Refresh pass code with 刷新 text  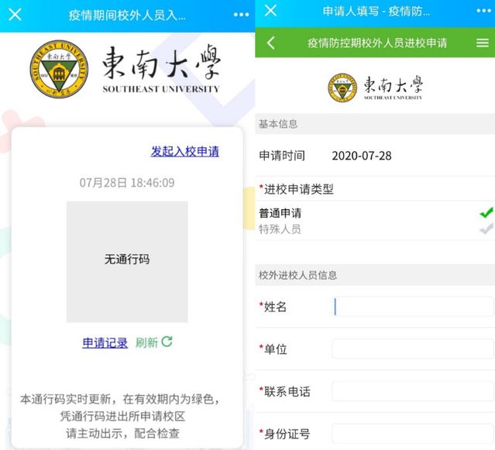tap(146, 342)
